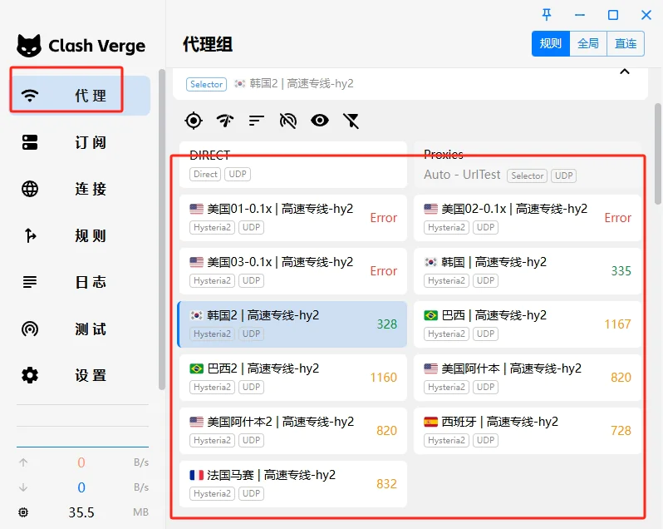Collapse the proxy group with the chevron
Viewport: 663px width, 529px height.
pyautogui.click(x=625, y=72)
